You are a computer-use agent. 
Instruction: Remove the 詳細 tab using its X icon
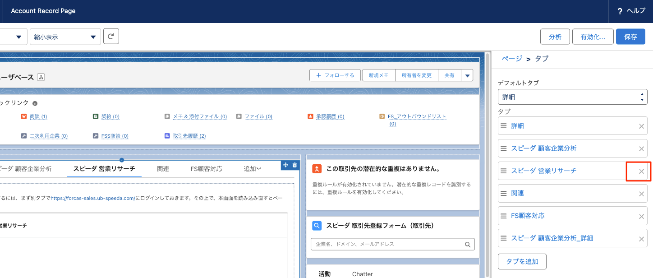(x=641, y=126)
